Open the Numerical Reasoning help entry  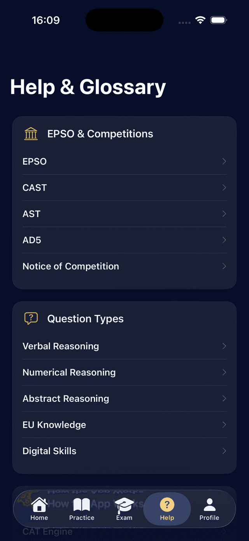pos(124,372)
